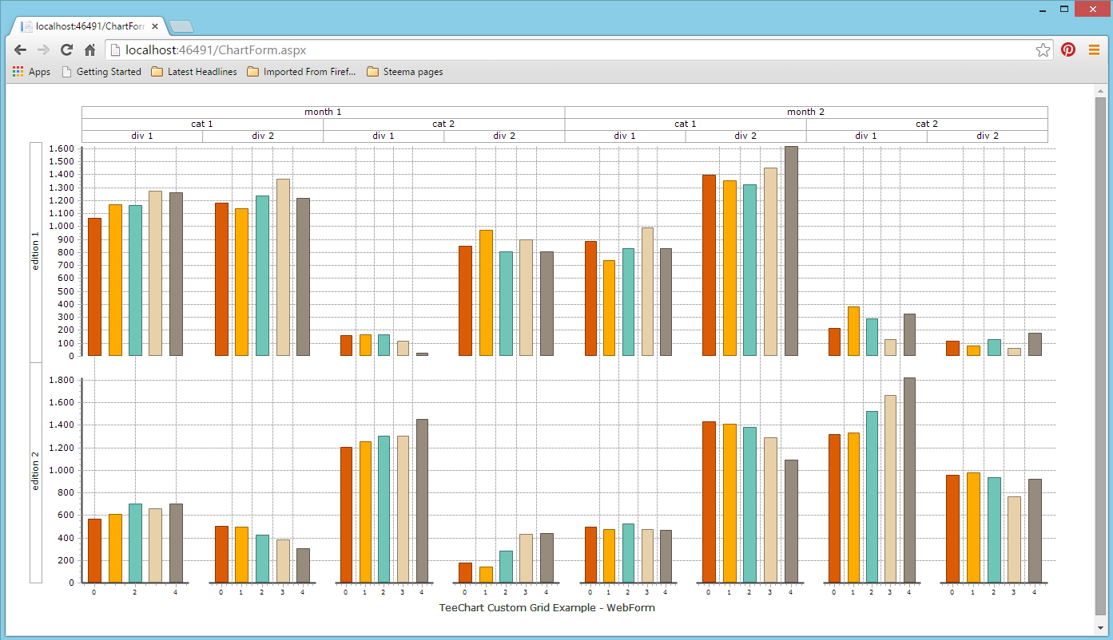Click the month 1 header cell
This screenshot has height=640, width=1113.
(x=323, y=113)
